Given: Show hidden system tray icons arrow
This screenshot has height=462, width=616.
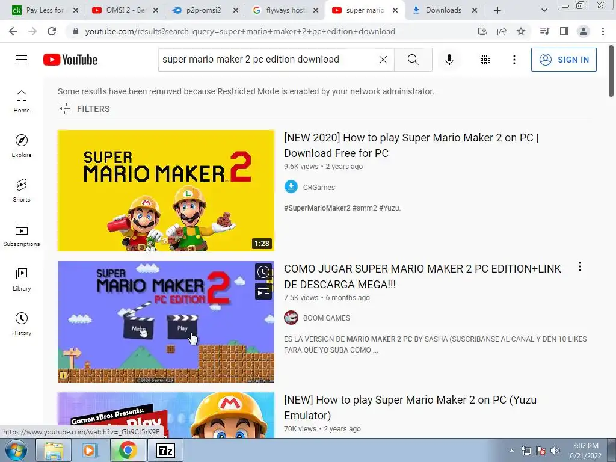Looking at the screenshot, I should (x=511, y=451).
